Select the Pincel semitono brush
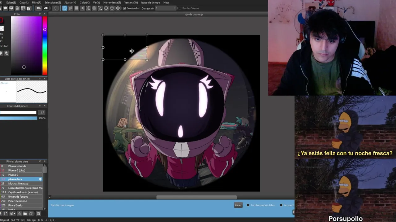396x222 pixels. click(21, 201)
